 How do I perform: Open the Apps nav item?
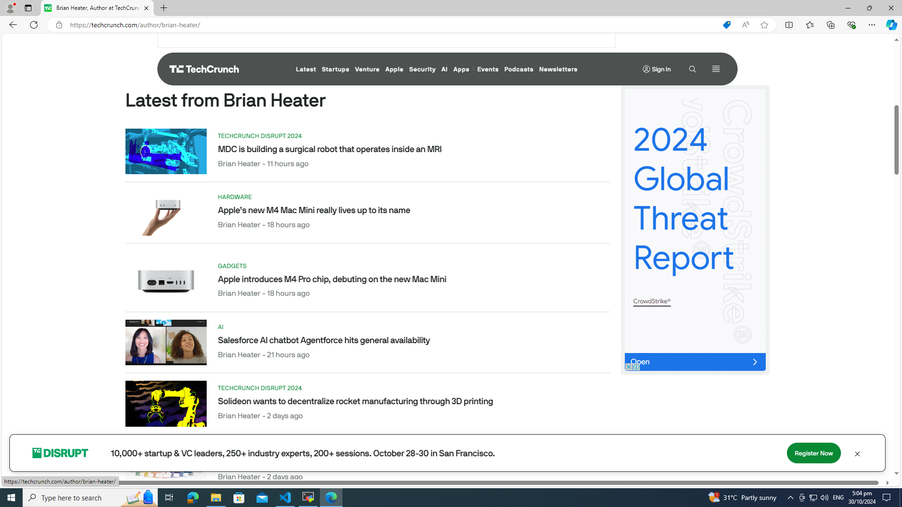461,69
